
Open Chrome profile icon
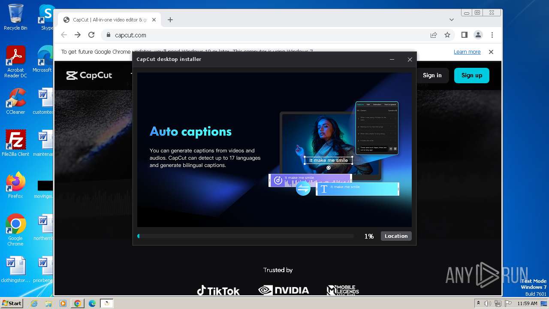pyautogui.click(x=478, y=35)
